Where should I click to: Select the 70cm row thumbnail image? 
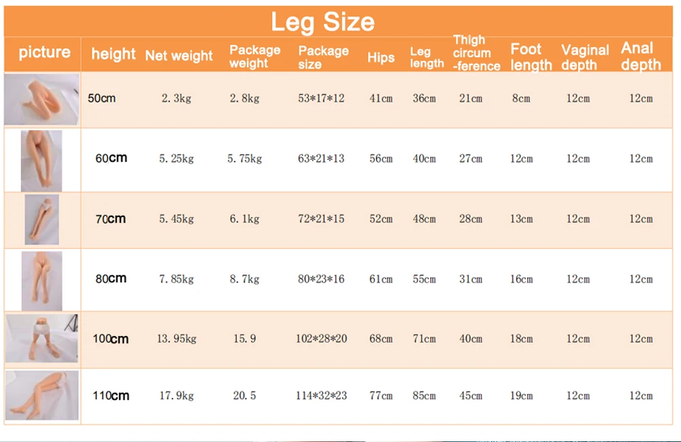(41, 220)
